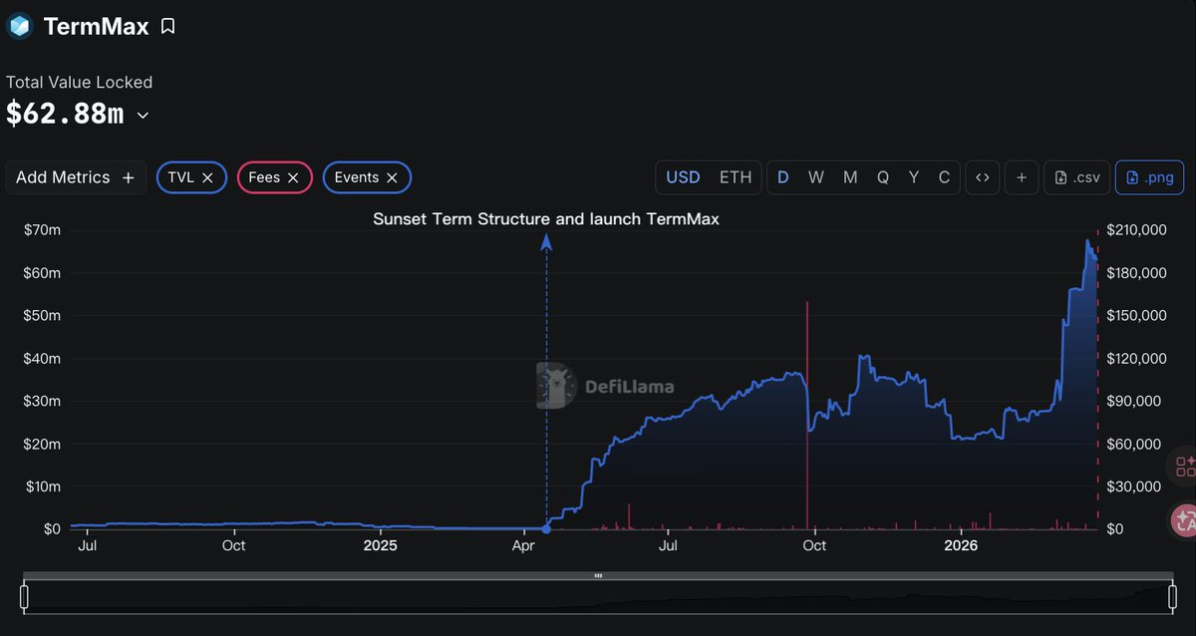Grab the left handle of range slider
This screenshot has height=636, width=1196.
[25, 597]
